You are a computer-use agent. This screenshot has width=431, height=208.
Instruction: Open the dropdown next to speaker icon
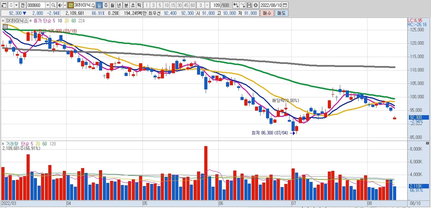pos(65,5)
